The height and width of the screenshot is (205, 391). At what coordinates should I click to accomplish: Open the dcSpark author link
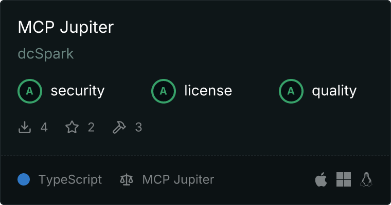pyautogui.click(x=46, y=54)
